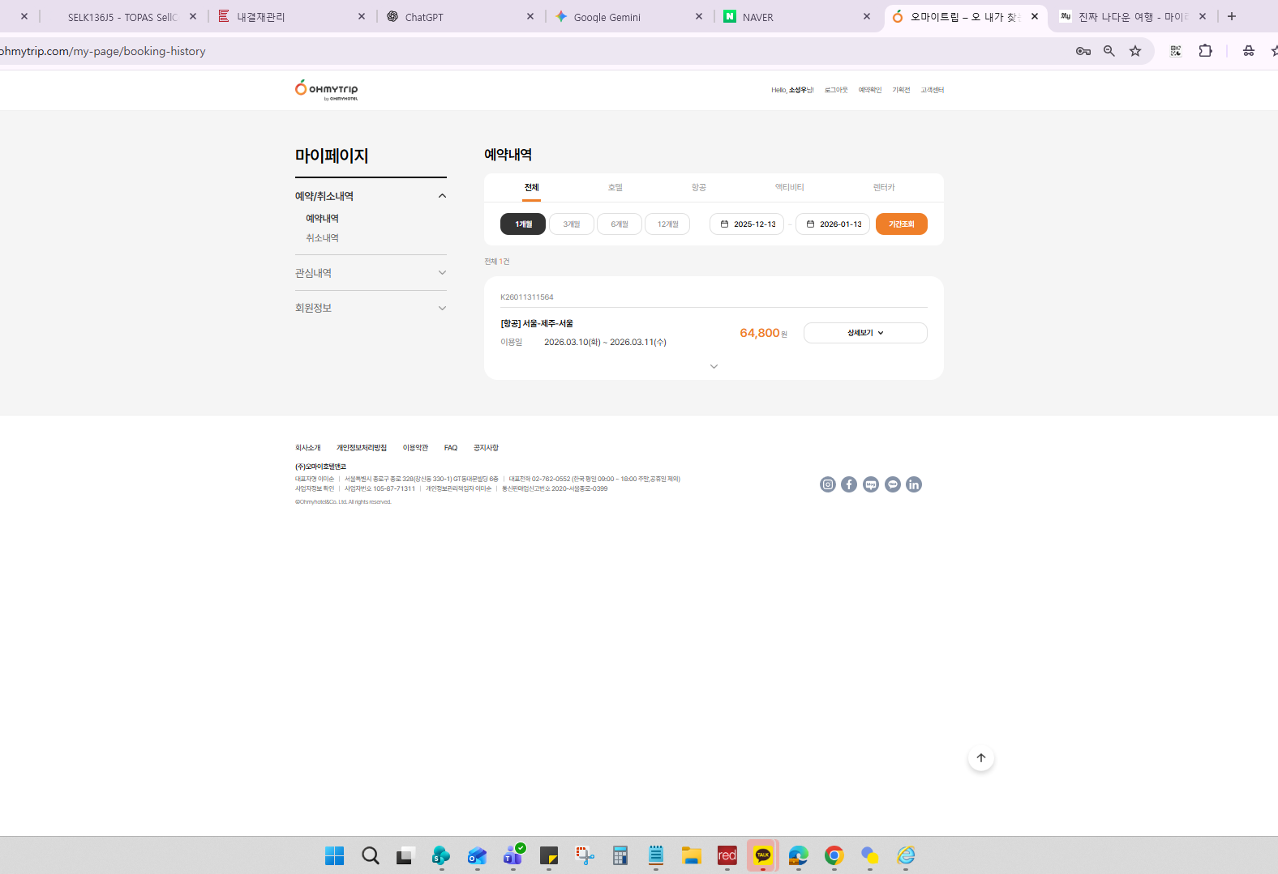1278x874 pixels.
Task: Expand the booking card with bottom chevron
Action: (x=714, y=367)
